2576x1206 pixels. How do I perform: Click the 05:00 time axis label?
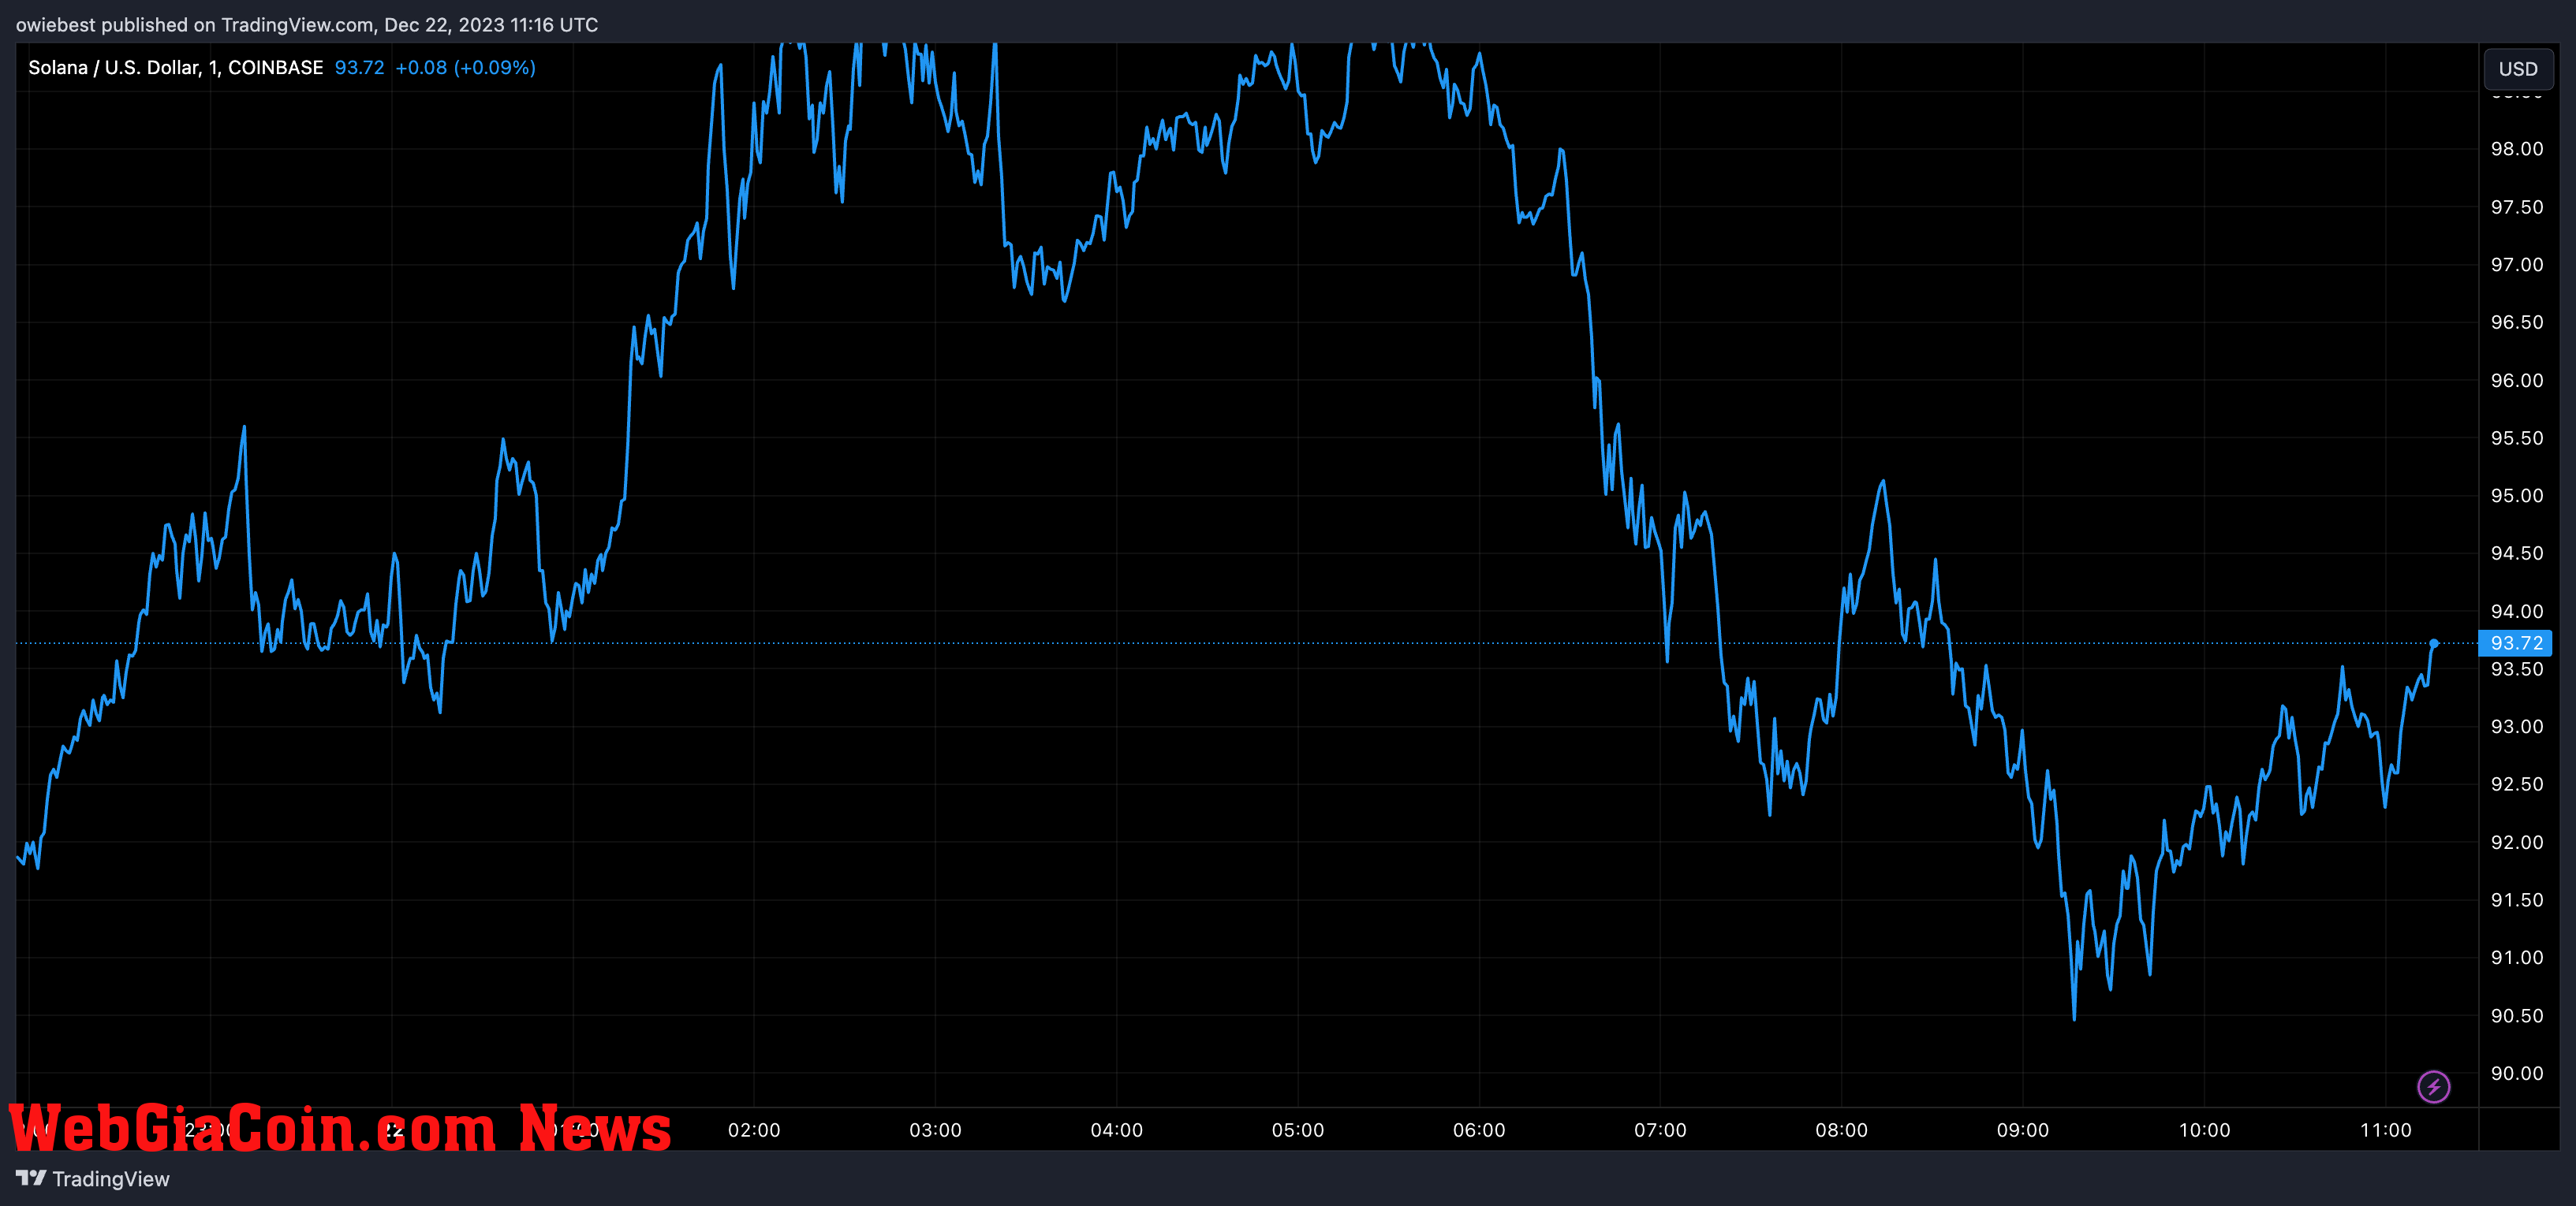click(x=1297, y=1130)
